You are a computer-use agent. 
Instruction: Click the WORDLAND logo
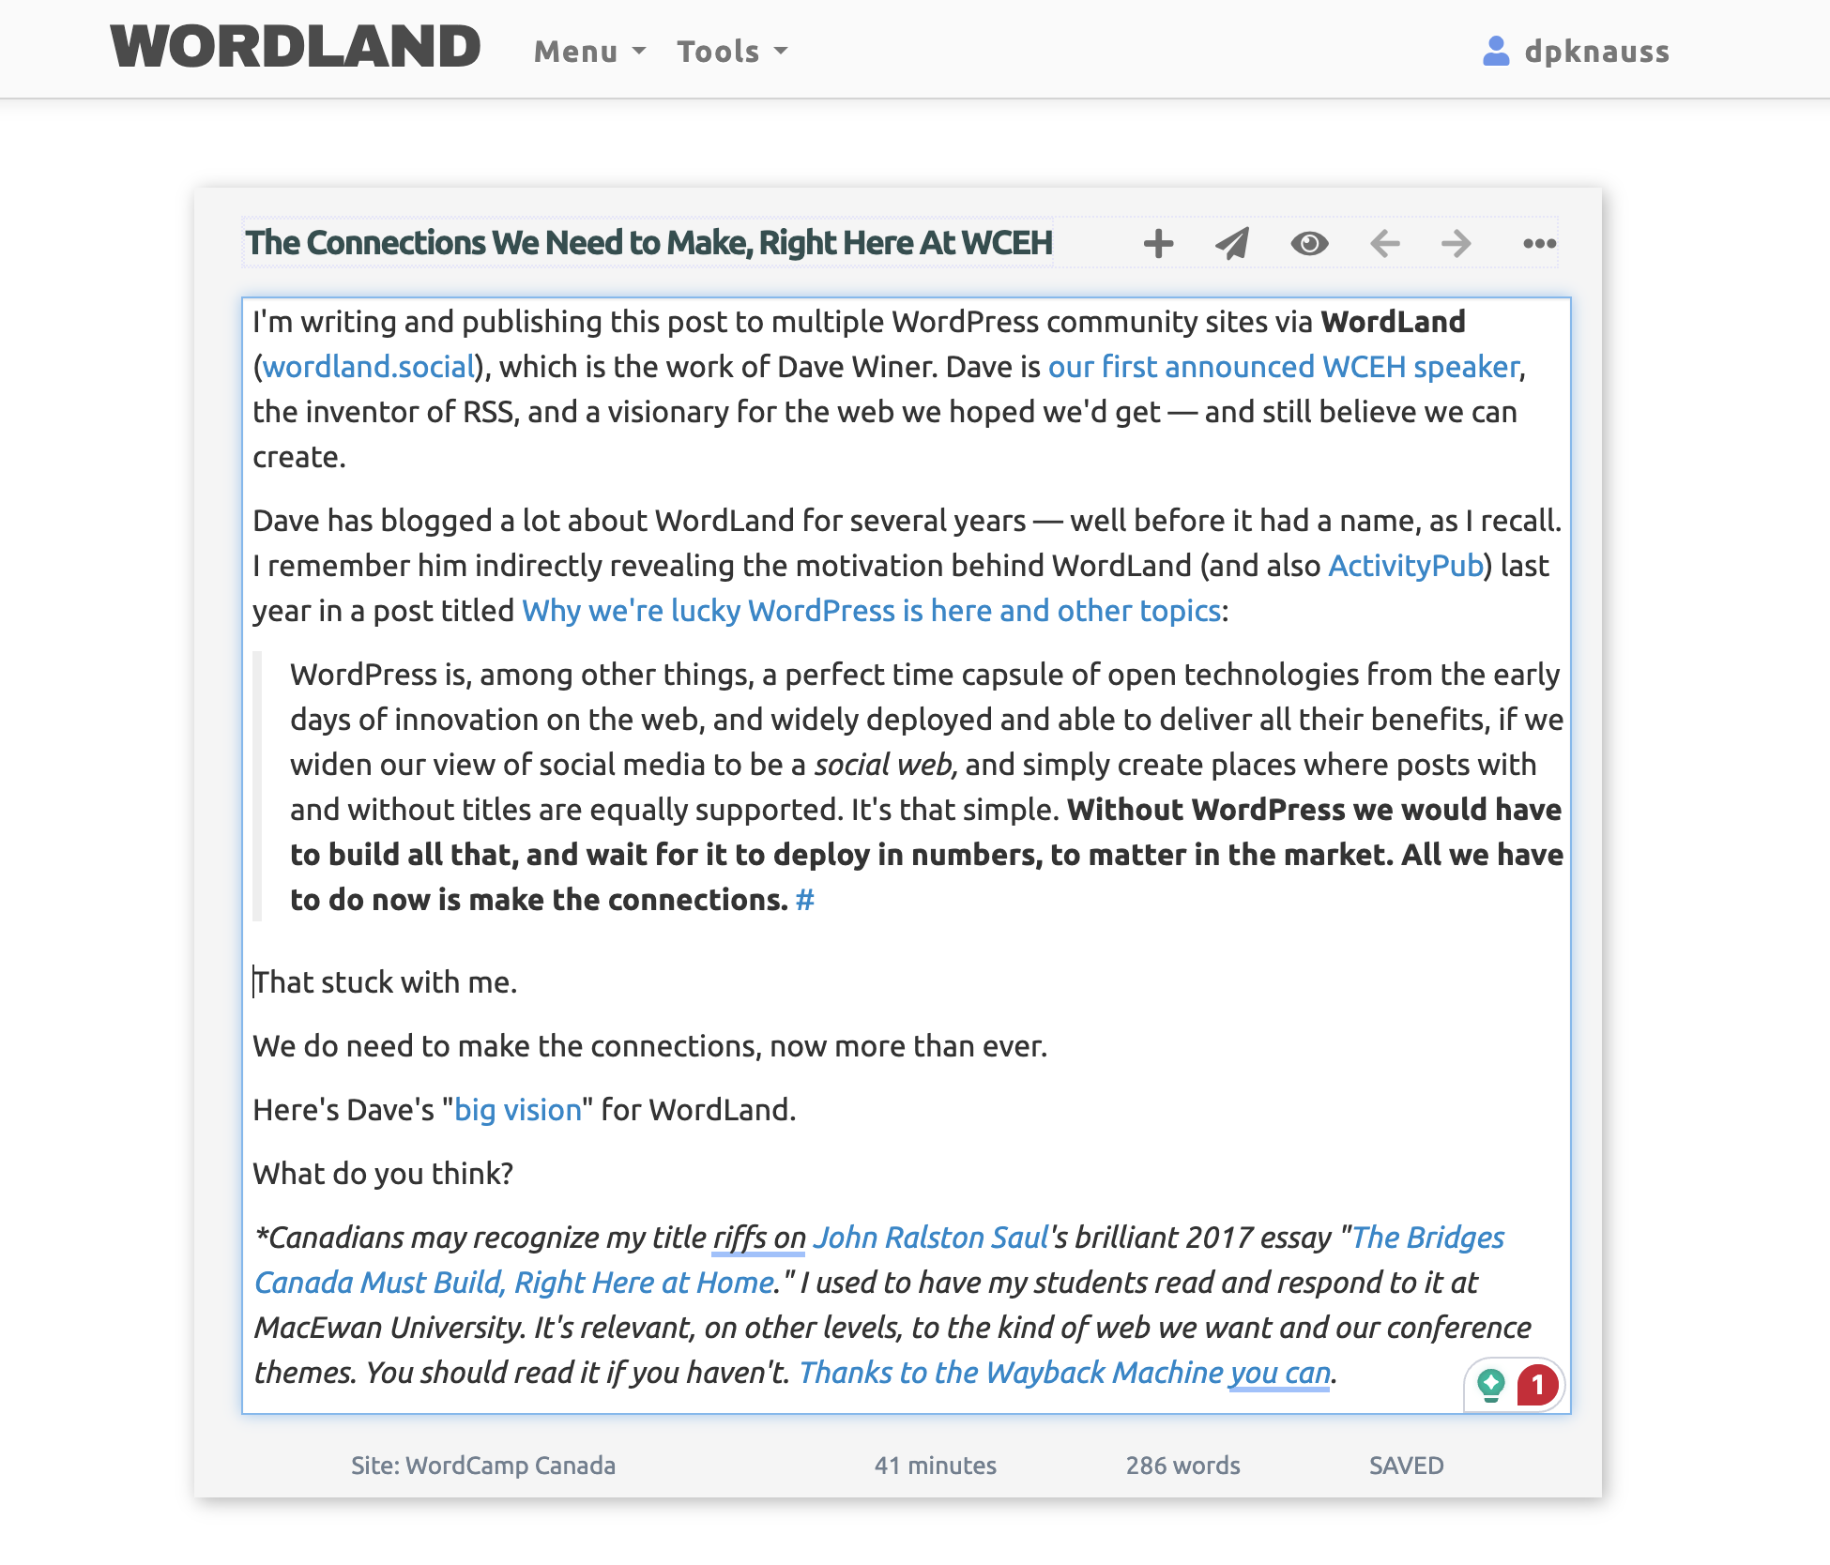point(296,47)
